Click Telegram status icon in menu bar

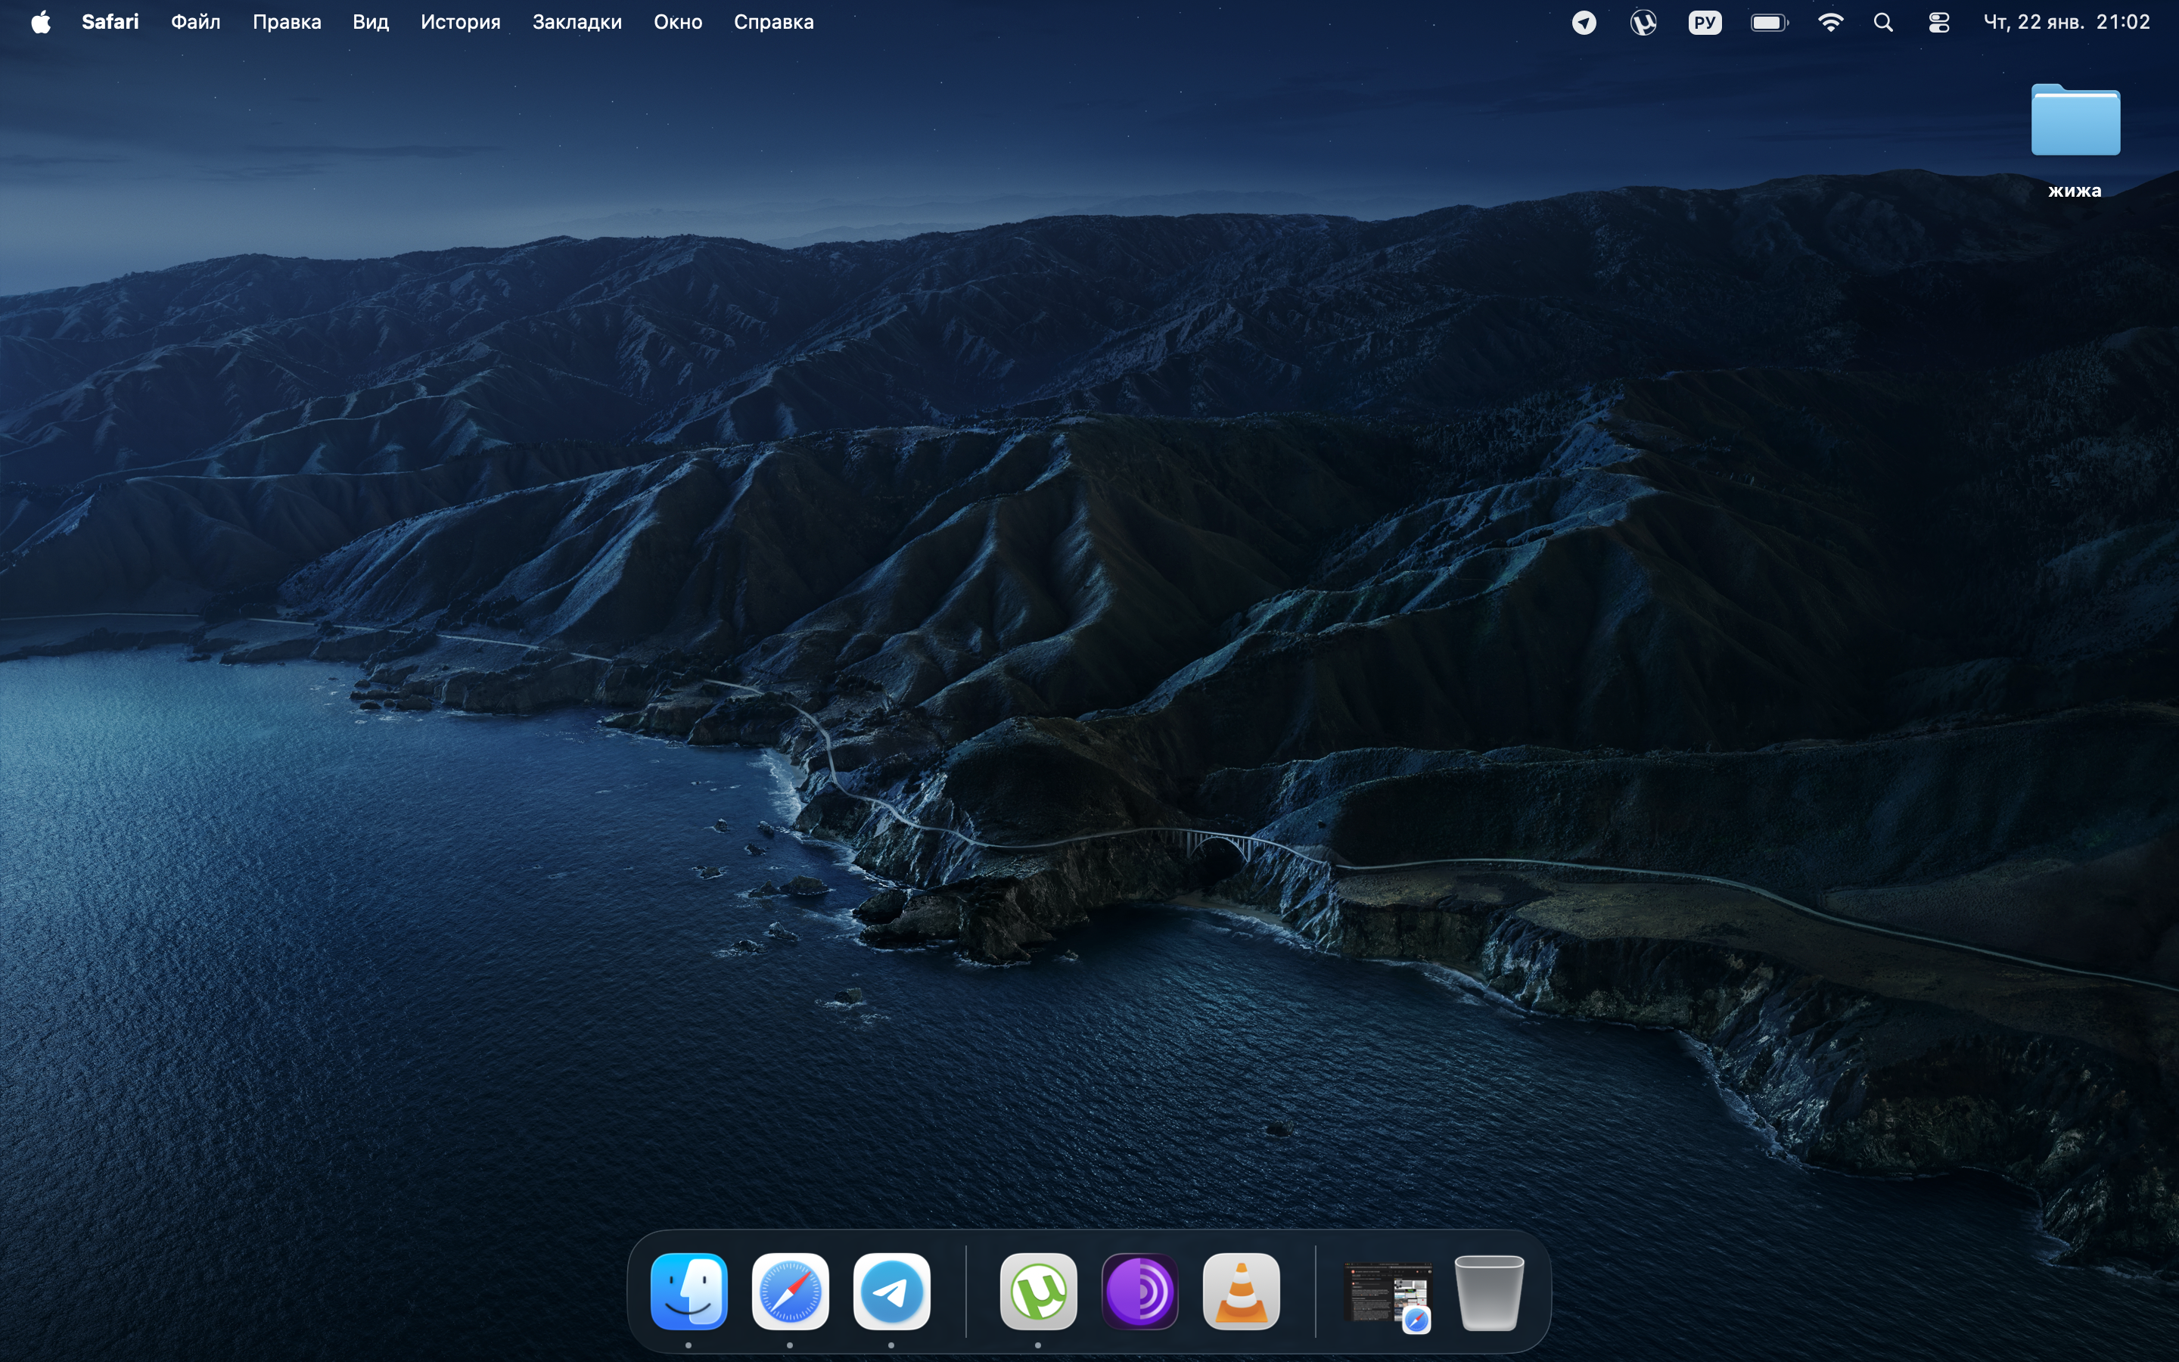click(x=1584, y=23)
